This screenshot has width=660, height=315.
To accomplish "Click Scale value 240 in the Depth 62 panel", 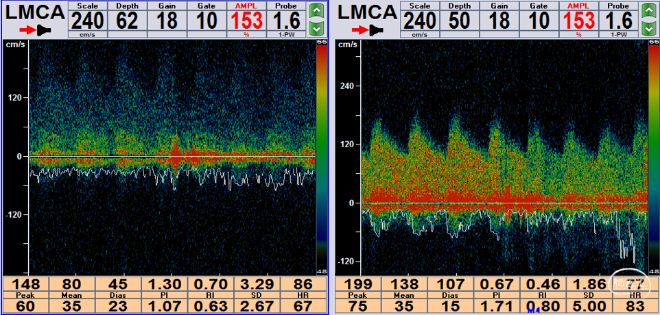I will point(88,21).
